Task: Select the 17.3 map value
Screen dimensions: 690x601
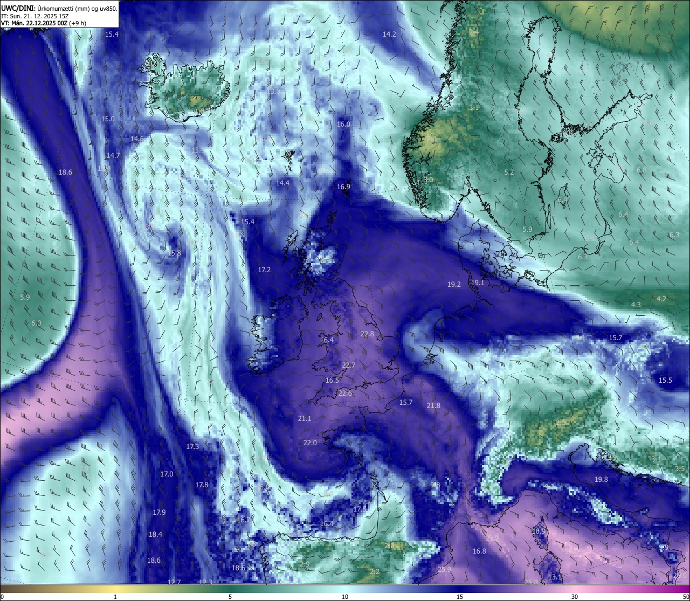Action: point(192,446)
